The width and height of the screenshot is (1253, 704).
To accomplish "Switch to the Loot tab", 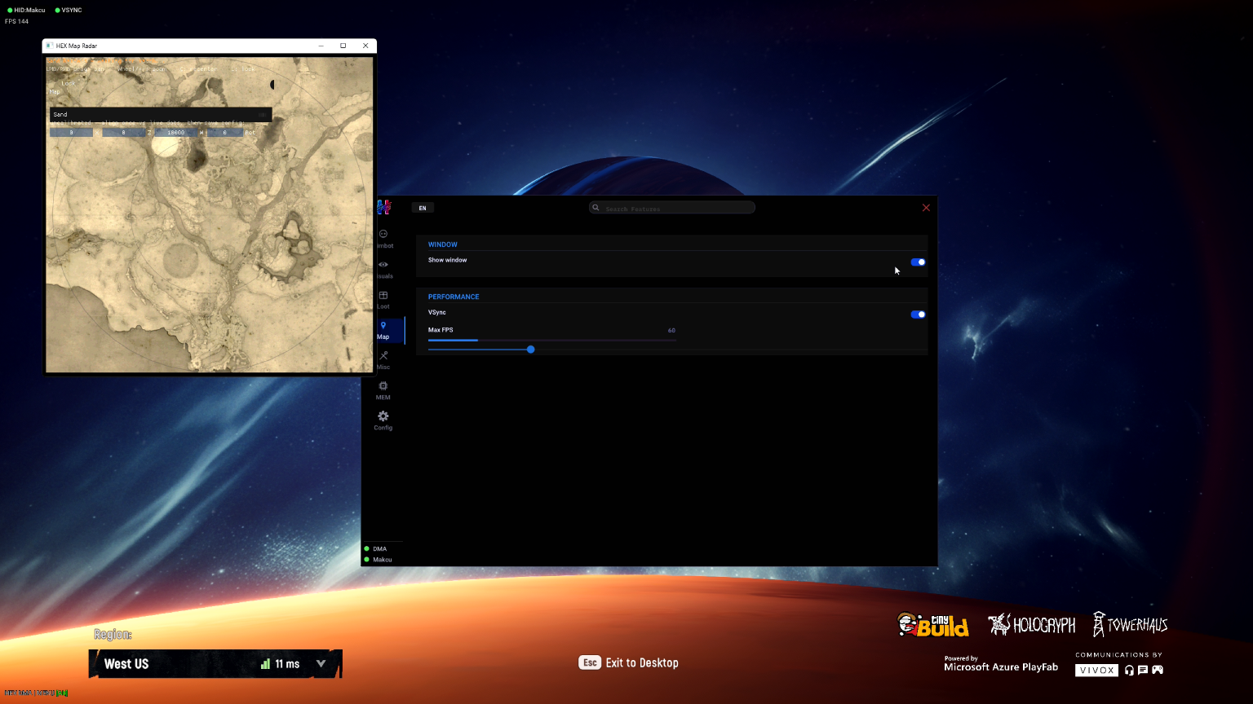I will point(383,300).
